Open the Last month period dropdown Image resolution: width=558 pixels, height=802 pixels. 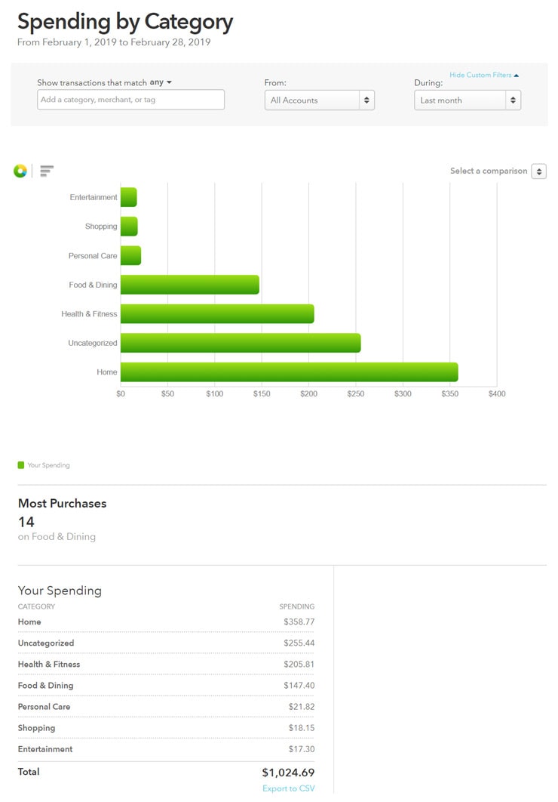467,100
